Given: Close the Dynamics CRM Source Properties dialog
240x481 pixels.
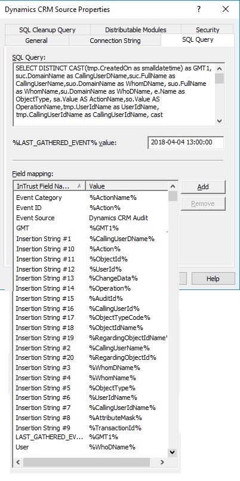Looking at the screenshot, I should point(226,9).
